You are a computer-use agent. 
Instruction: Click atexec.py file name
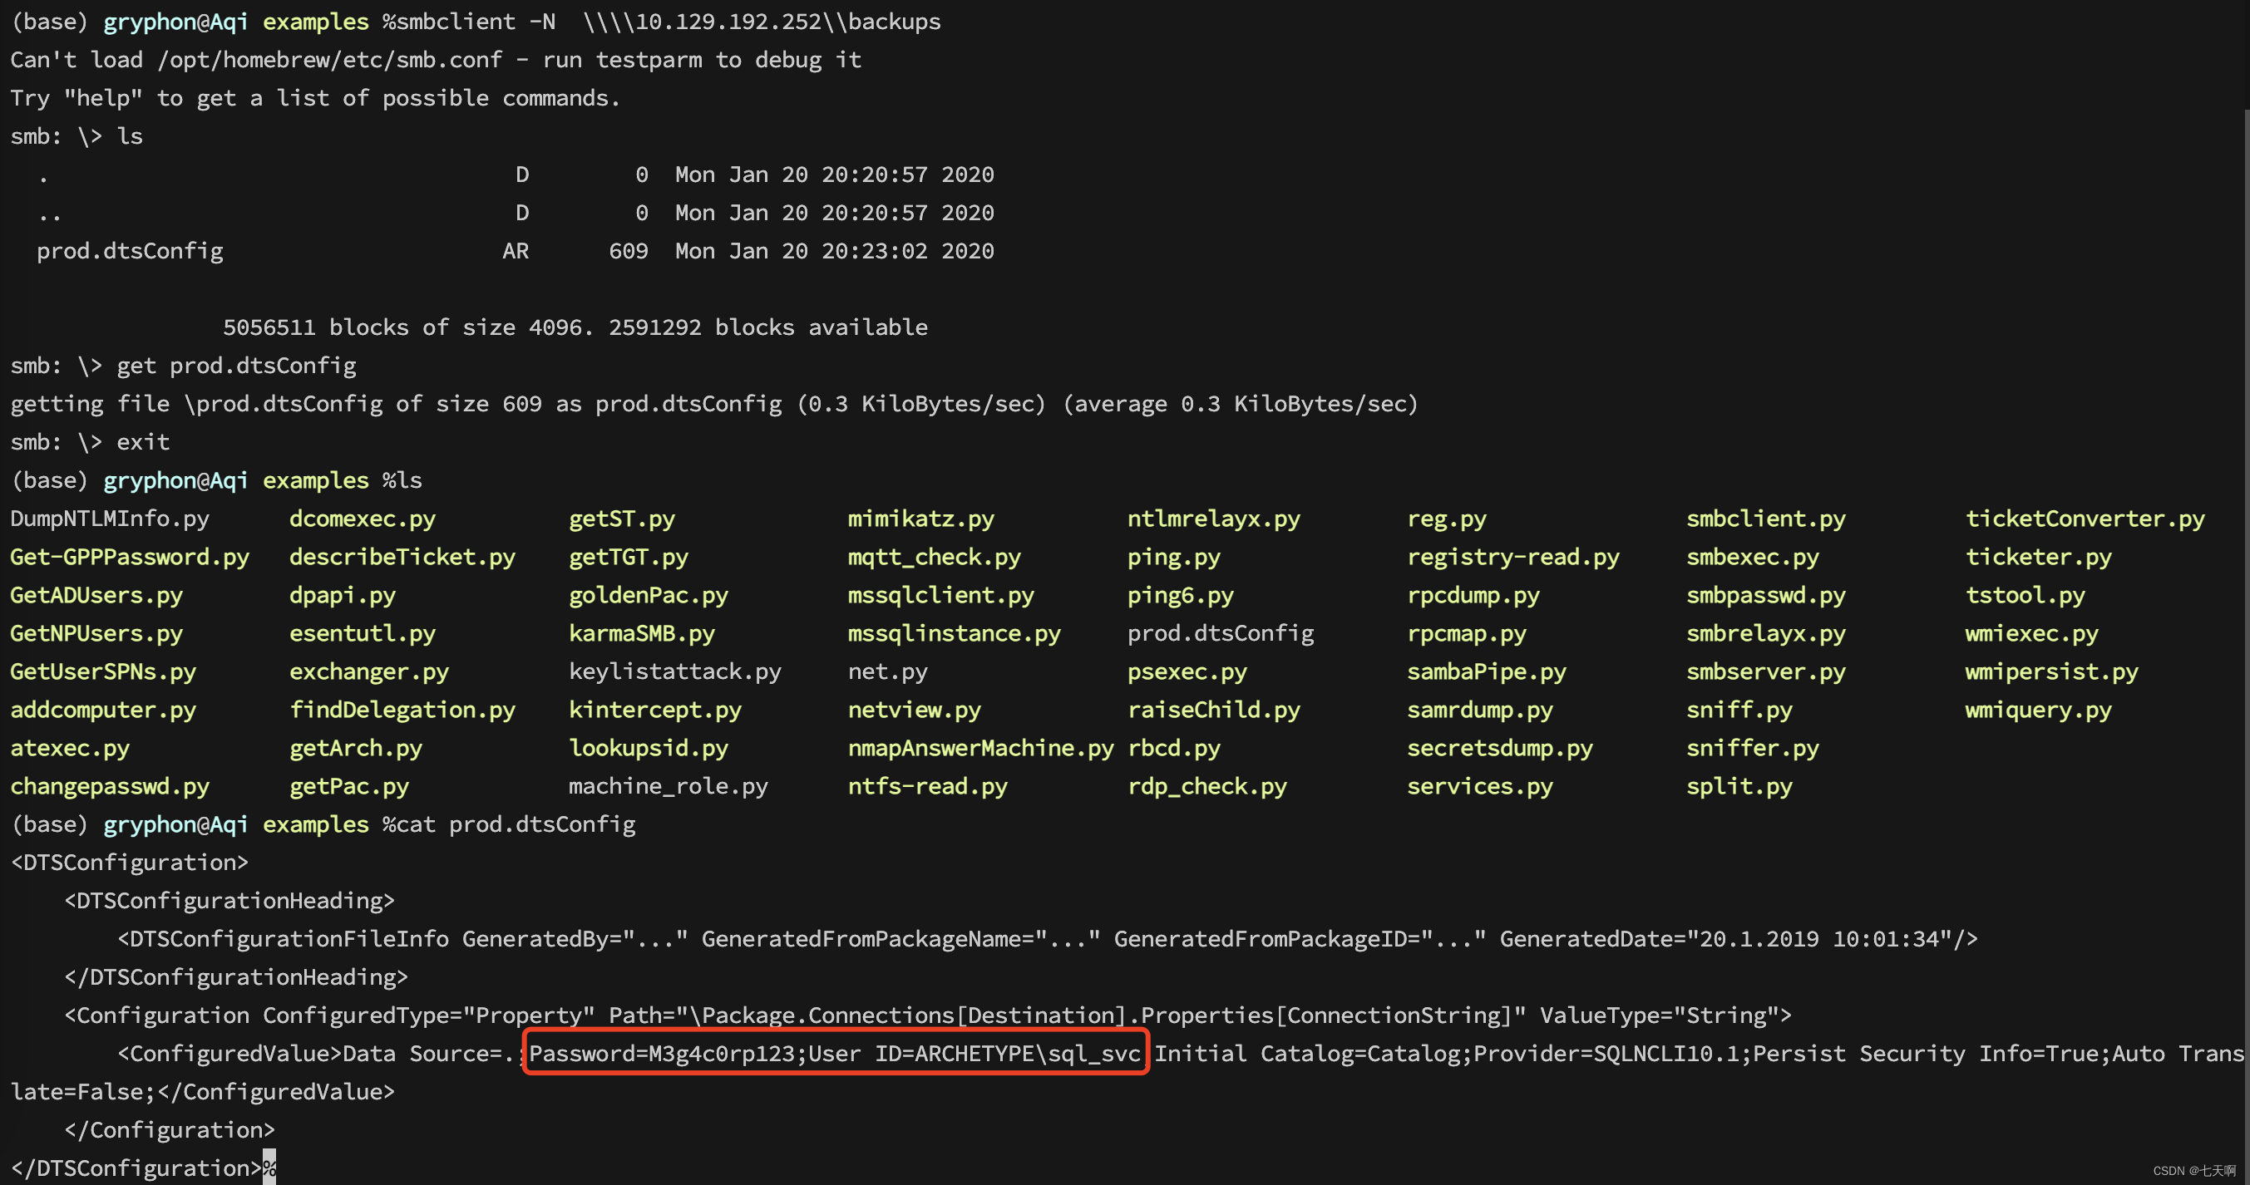pyautogui.click(x=70, y=749)
